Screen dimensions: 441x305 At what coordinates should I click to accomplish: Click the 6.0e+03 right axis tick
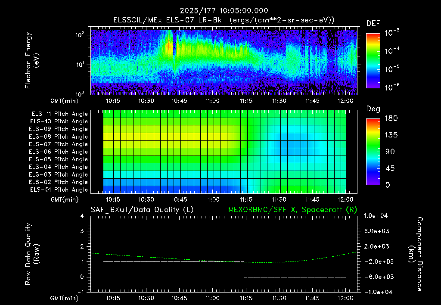[x=377, y=231]
